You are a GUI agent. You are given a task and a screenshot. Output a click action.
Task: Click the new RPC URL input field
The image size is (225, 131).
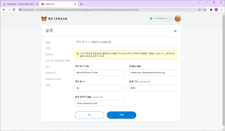153,73
